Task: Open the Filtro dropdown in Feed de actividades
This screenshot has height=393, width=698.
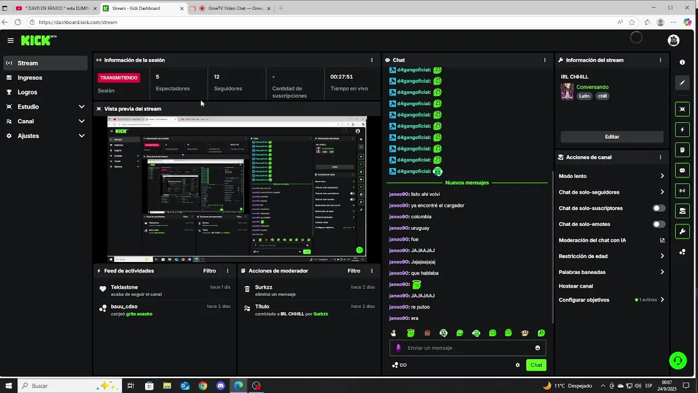Action: [x=209, y=271]
